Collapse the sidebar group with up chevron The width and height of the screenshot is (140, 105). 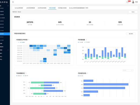click(8, 6)
